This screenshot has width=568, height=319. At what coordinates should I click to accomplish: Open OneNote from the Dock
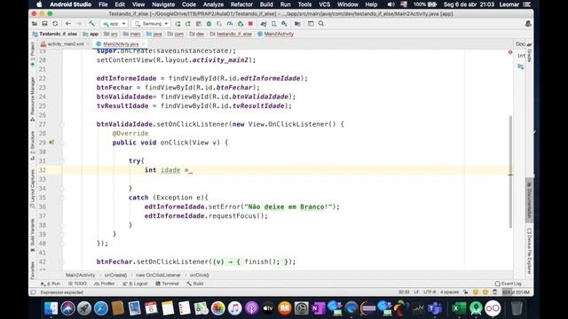tap(319, 308)
